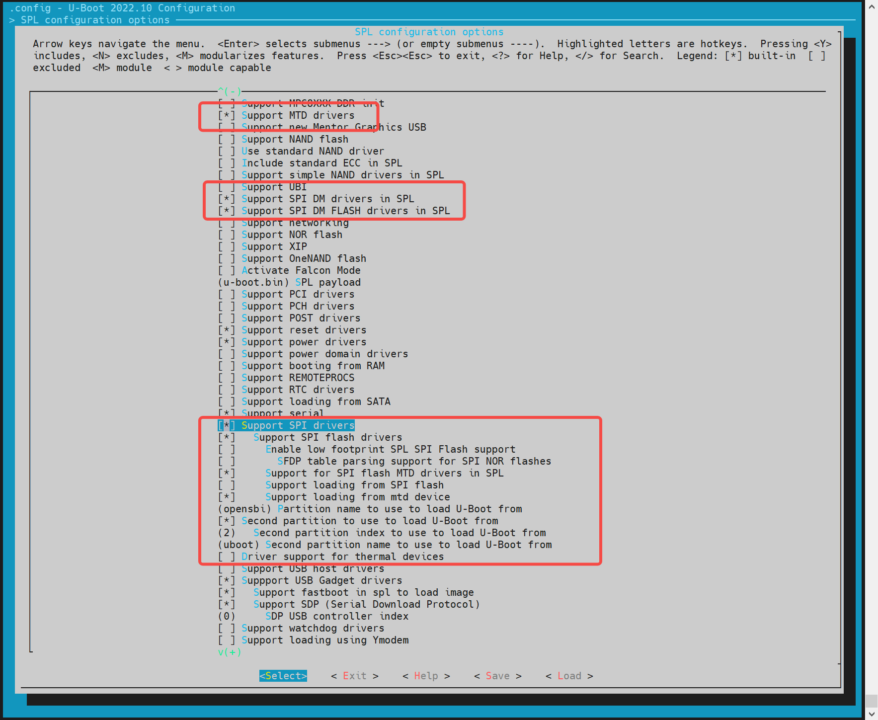Click the Save button
Viewport: 878px width, 720px height.
click(x=497, y=676)
